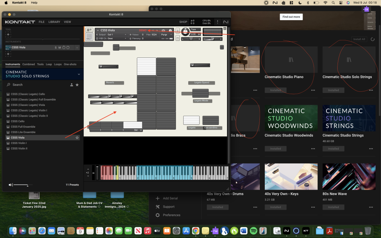The image size is (381, 238).
Task: Open Support in Native Access sidebar
Action: 165,207
